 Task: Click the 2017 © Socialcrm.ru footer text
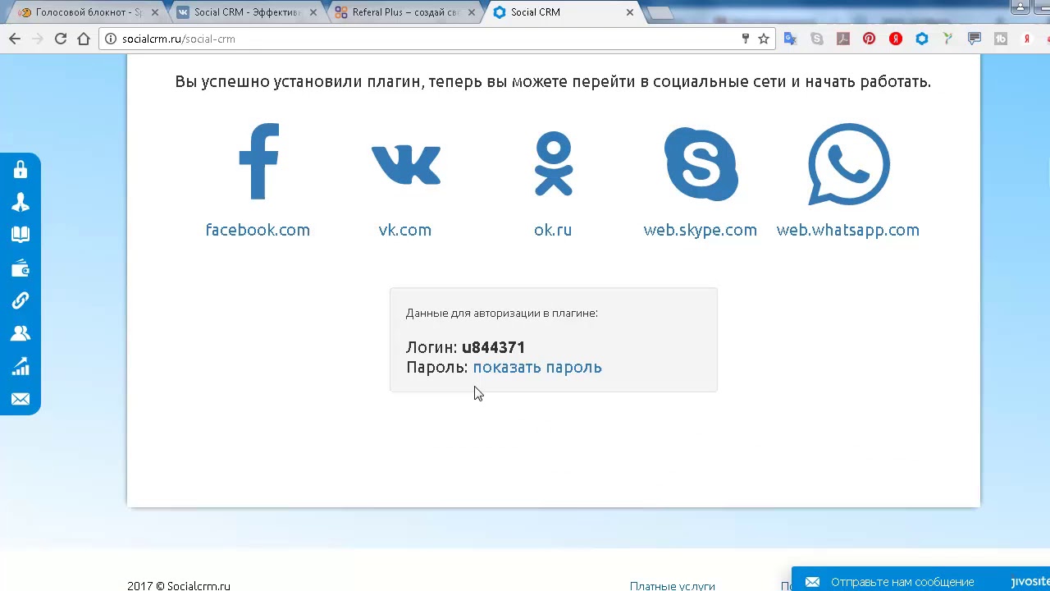[179, 585]
